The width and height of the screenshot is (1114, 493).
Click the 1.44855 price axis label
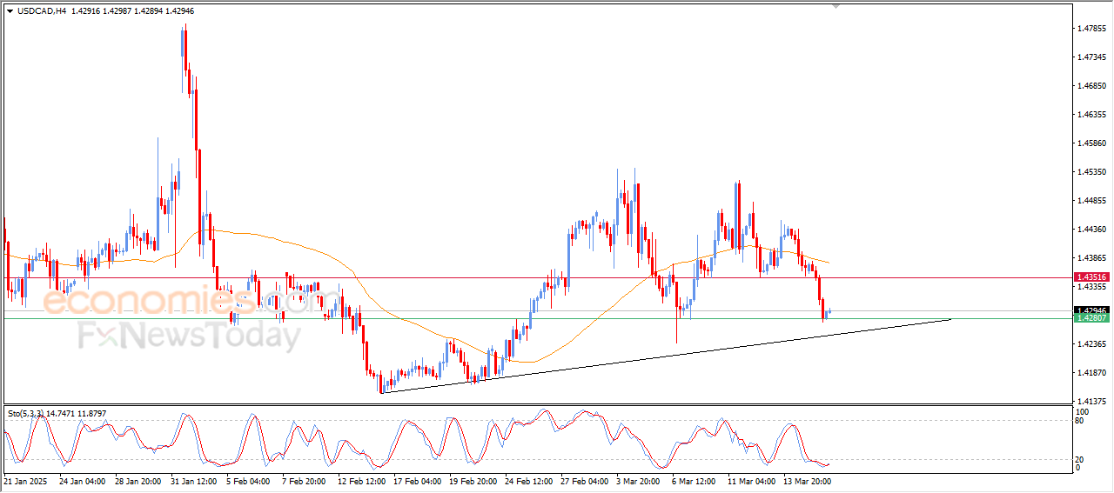click(1092, 201)
